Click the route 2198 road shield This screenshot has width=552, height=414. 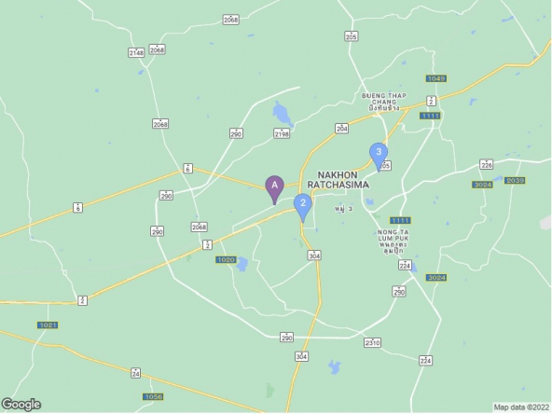tap(282, 133)
